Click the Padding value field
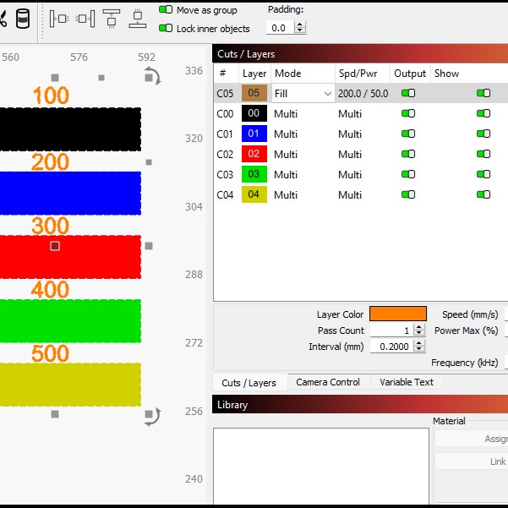 281,28
